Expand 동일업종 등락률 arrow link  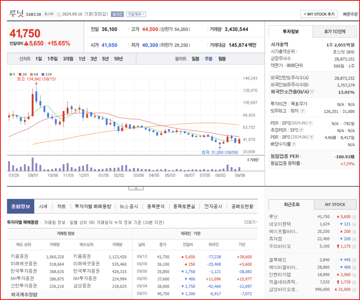point(287,163)
